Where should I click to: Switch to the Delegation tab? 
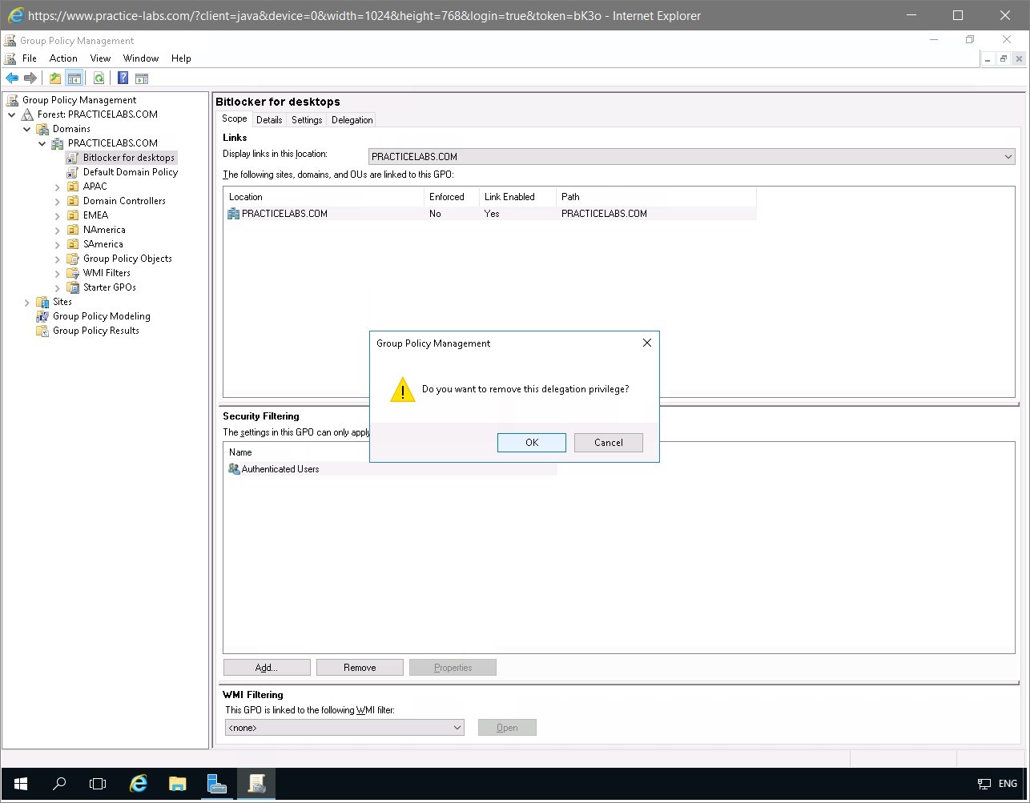pyautogui.click(x=352, y=120)
